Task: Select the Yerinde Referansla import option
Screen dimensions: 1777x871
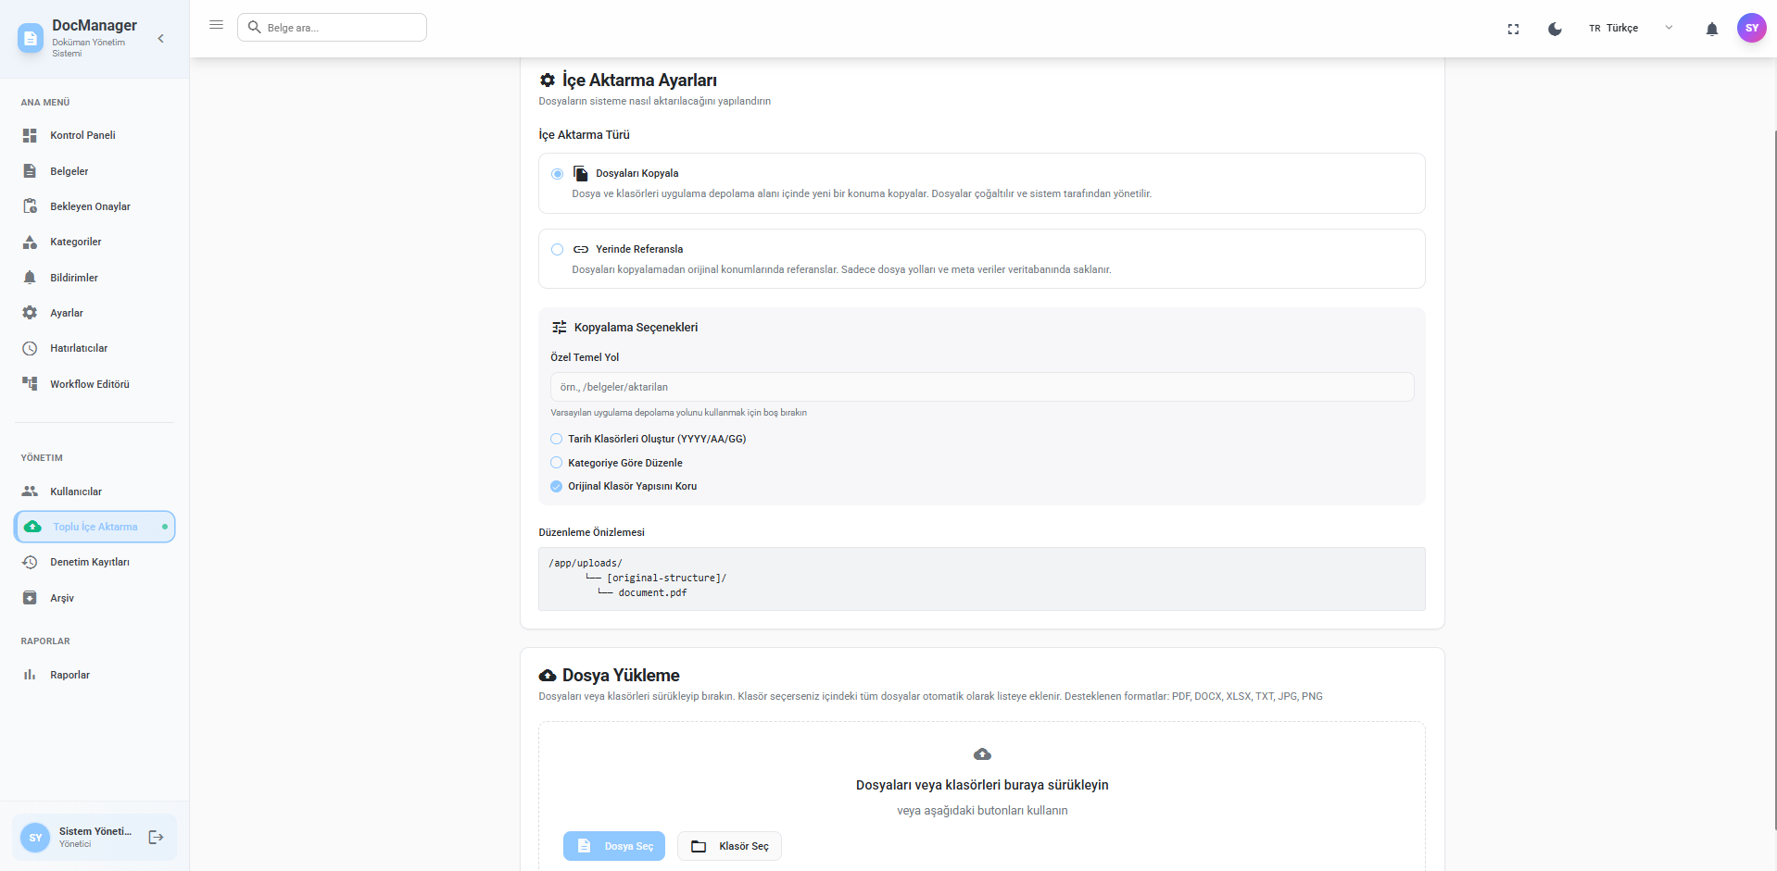Action: click(x=557, y=250)
